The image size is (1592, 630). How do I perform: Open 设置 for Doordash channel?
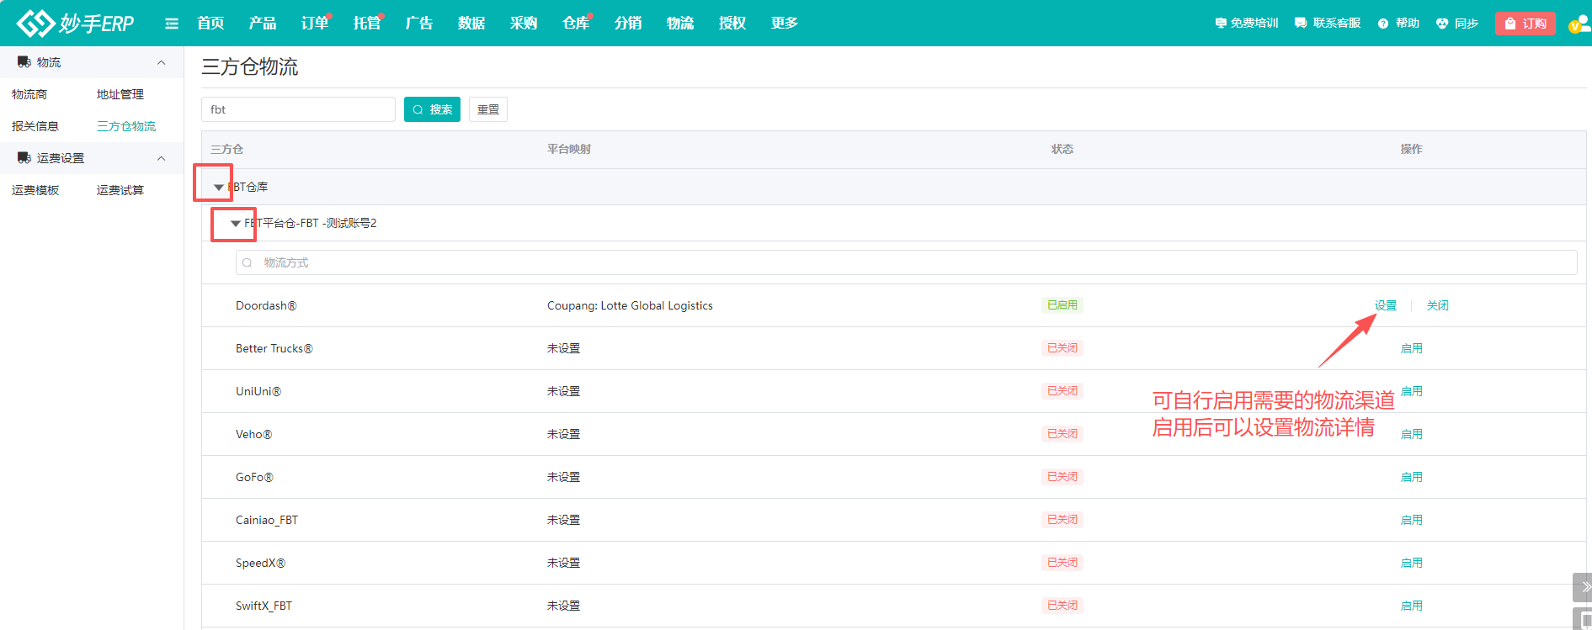(x=1385, y=305)
